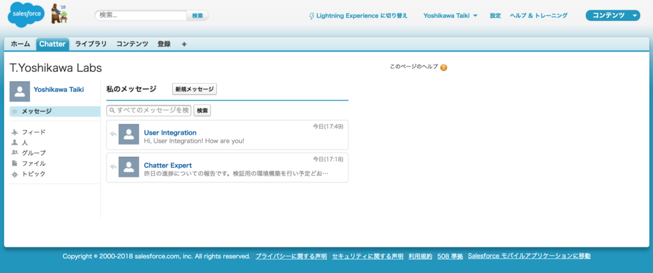Click the file icon beside ファイル

point(15,163)
